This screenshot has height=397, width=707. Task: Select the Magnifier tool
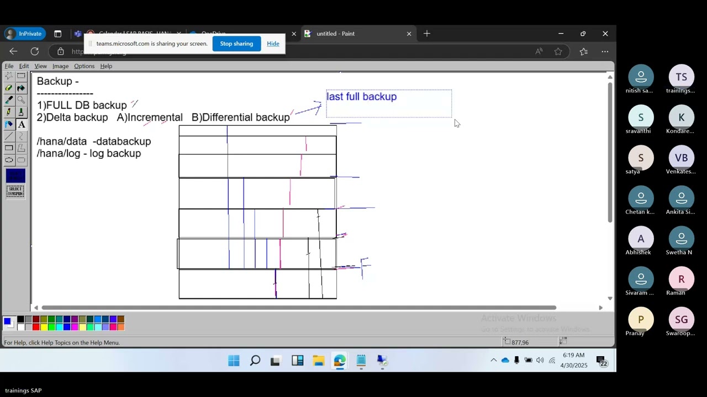(x=21, y=100)
